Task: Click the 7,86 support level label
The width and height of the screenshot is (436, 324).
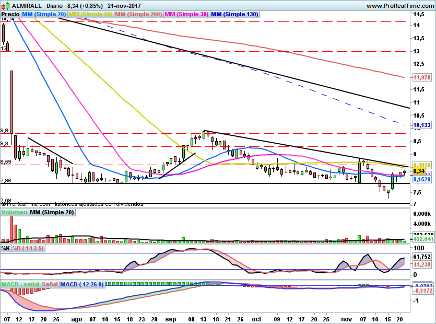Action: coord(6,181)
